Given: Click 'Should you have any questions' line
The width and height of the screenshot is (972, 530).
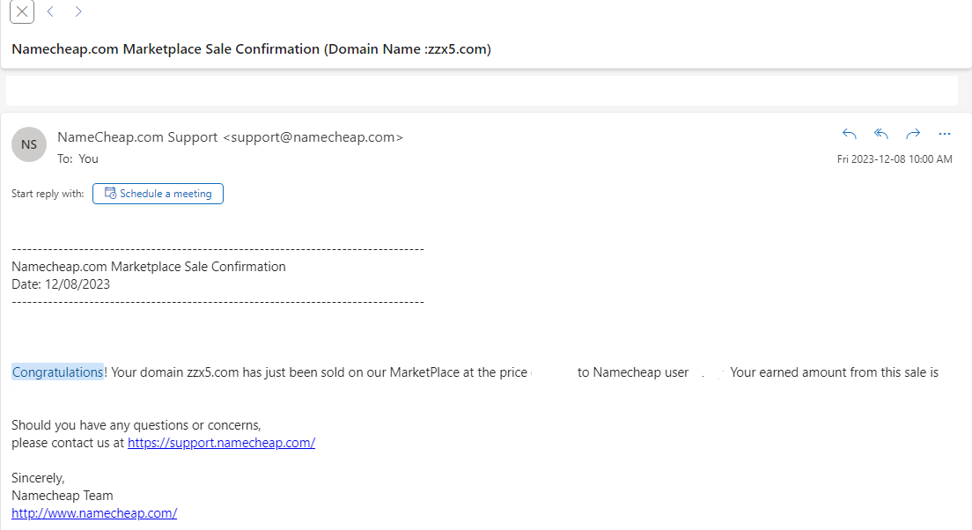Looking at the screenshot, I should (x=136, y=425).
